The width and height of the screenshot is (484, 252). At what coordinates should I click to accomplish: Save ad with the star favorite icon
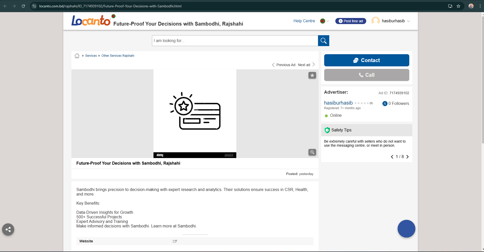point(312,75)
